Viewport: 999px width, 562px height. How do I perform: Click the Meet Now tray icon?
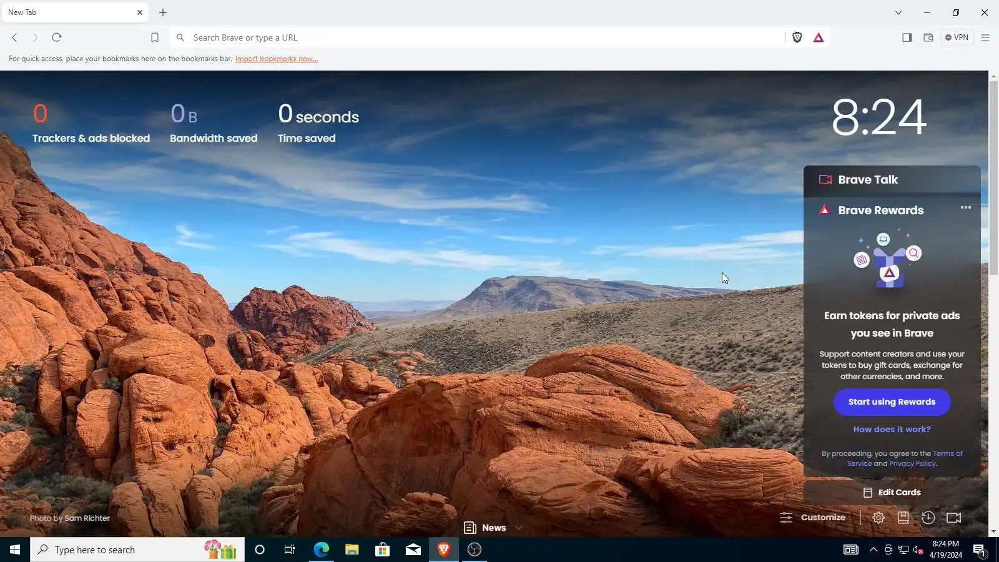[888, 550]
